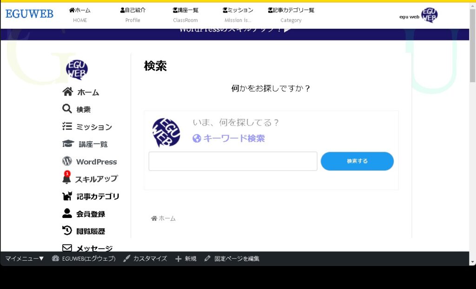Screen dimensions: 476x289
Task: Click the graduation cap course list icon
Action: click(68, 144)
